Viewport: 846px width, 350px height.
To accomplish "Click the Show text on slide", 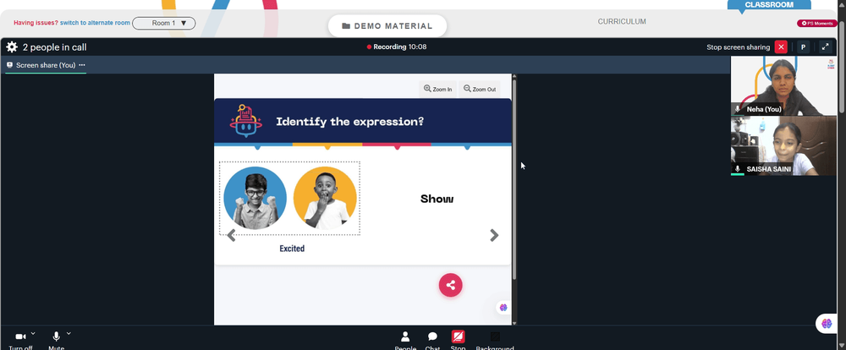I will tap(437, 199).
